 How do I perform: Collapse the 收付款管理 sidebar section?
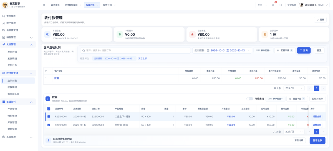coord(31,73)
